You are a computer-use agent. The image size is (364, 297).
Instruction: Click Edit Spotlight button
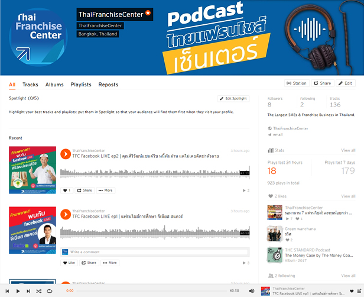pyautogui.click(x=233, y=99)
